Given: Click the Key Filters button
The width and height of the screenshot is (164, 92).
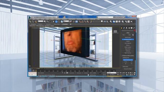Looking at the screenshot, I should (x=112, y=75).
